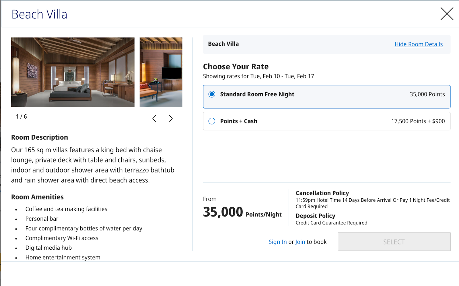Select Standard Room Free Night radio button

(212, 94)
